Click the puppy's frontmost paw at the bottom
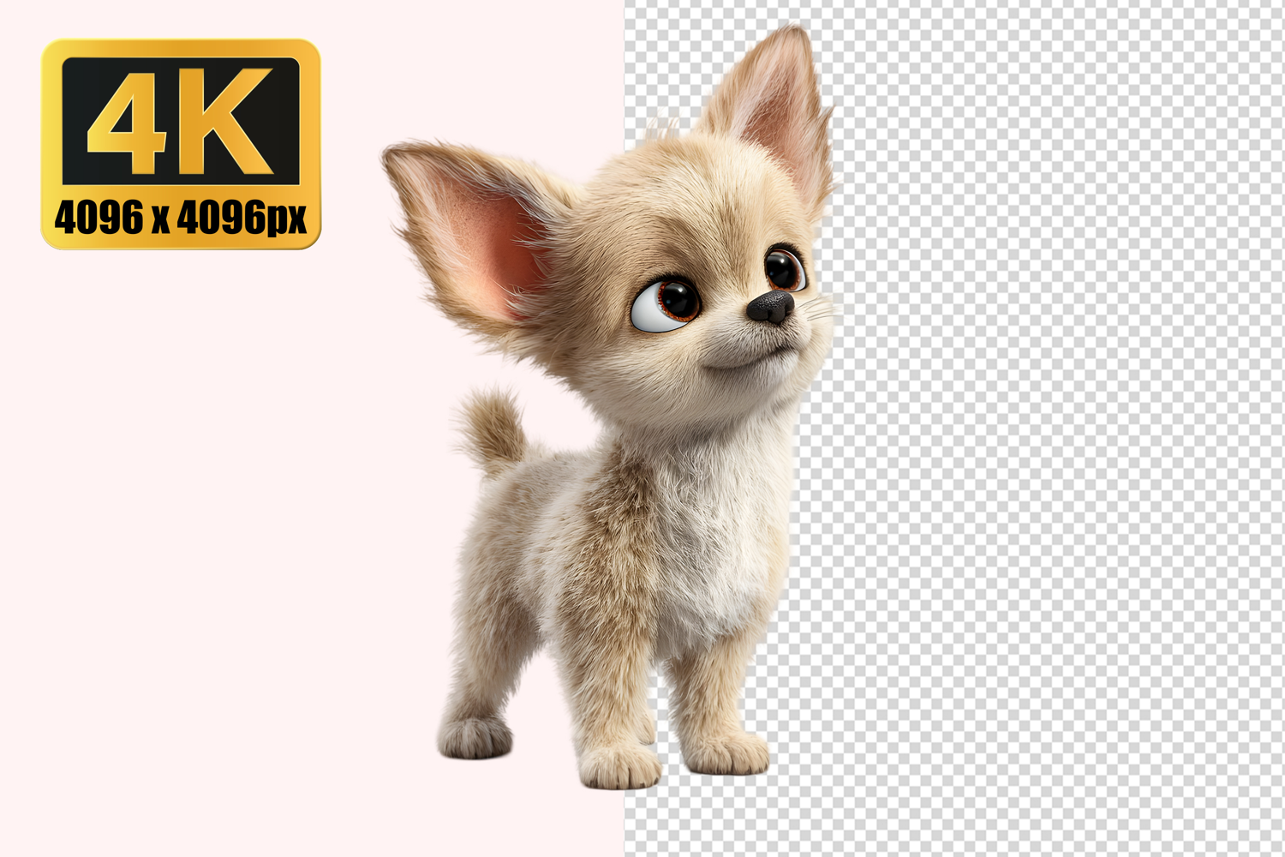 coord(619,765)
